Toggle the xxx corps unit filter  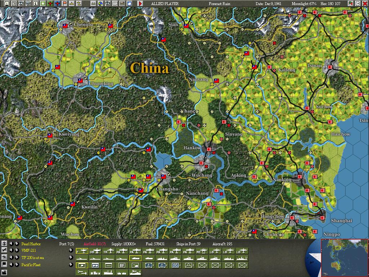pos(108,265)
